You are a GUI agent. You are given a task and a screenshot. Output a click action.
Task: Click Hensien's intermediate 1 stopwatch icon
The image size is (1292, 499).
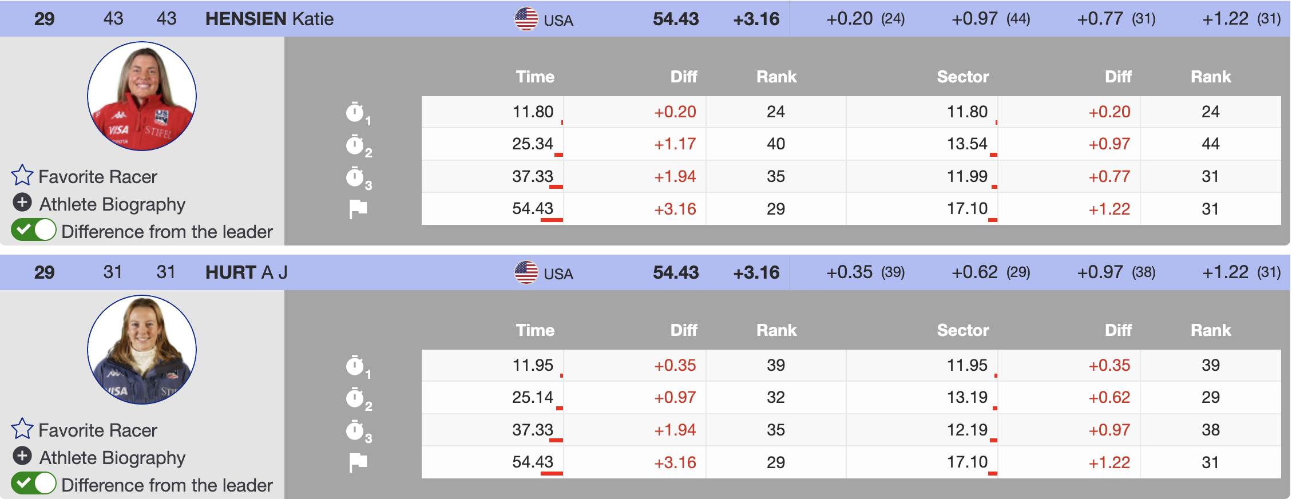pyautogui.click(x=356, y=112)
